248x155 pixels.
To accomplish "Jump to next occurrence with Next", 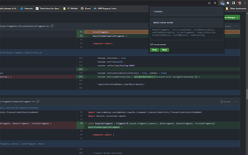I will 164,50.
